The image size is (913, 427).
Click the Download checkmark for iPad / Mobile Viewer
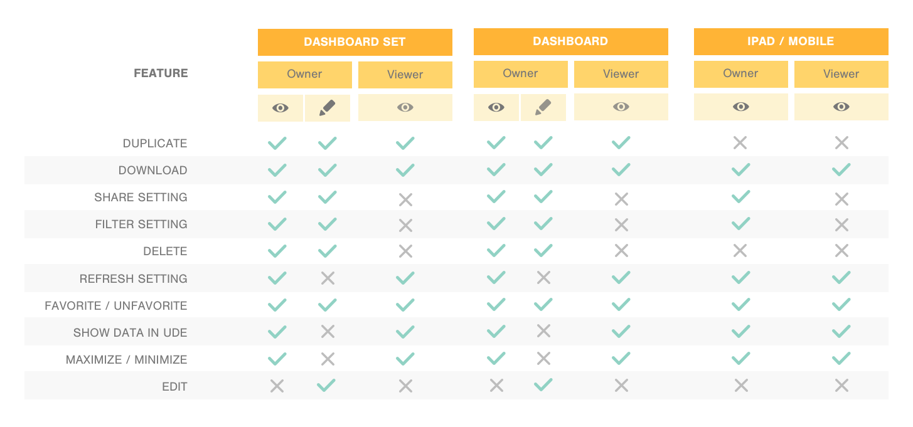pos(841,169)
